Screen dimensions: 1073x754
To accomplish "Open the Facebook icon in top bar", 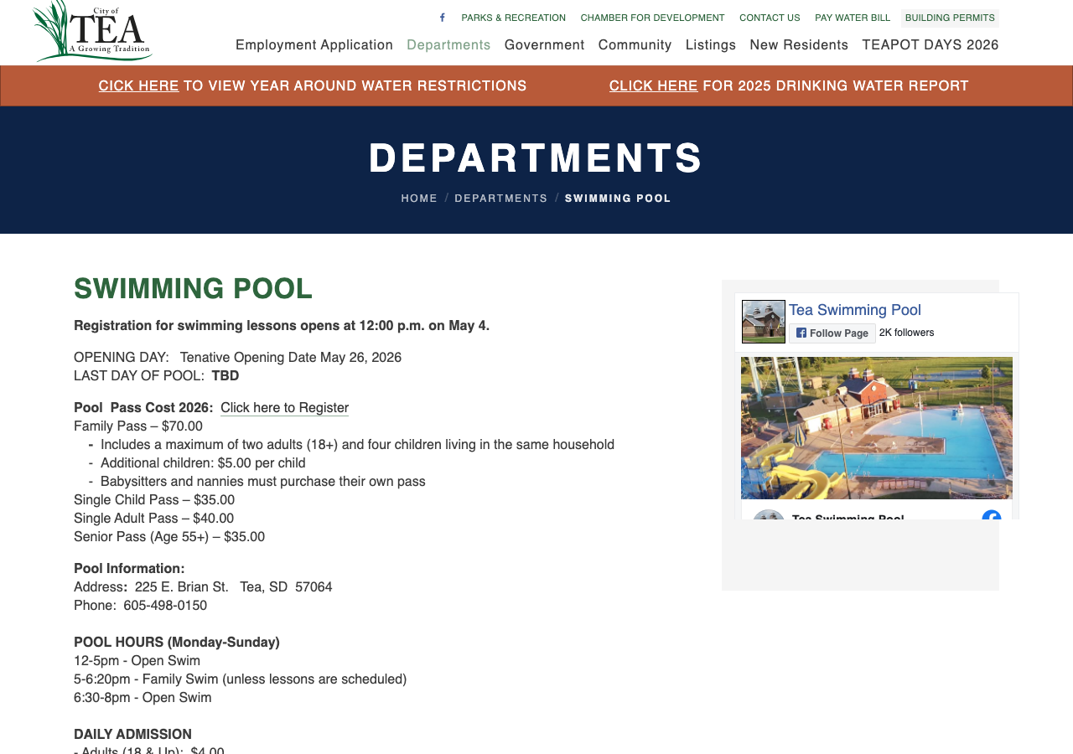I will point(442,18).
